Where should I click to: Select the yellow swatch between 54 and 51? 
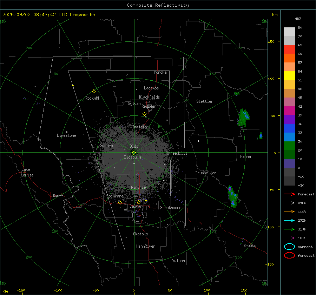pos(289,76)
